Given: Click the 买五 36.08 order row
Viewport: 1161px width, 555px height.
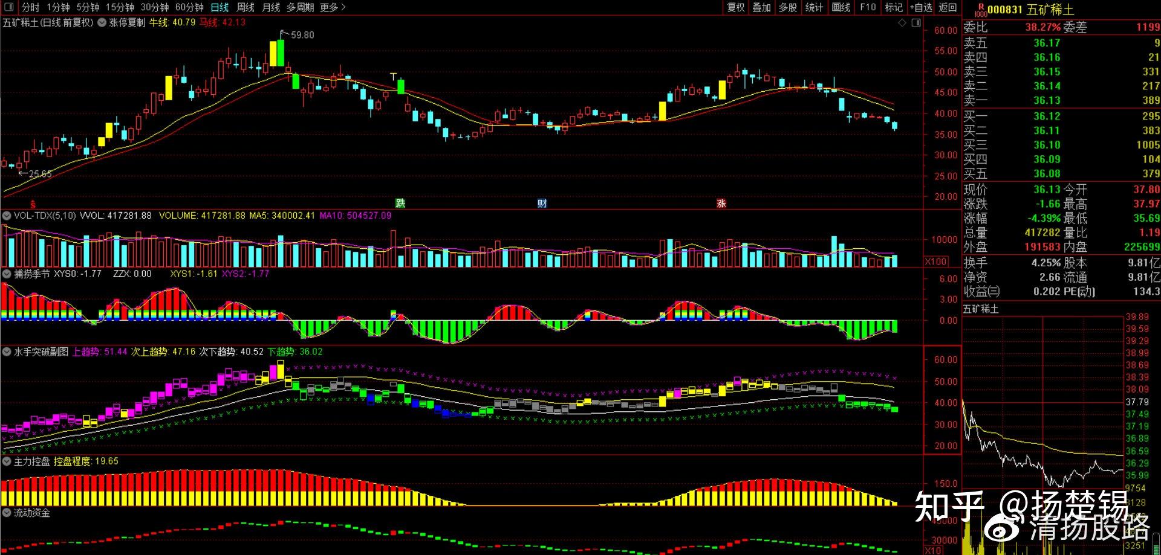Looking at the screenshot, I should pyautogui.click(x=1061, y=173).
